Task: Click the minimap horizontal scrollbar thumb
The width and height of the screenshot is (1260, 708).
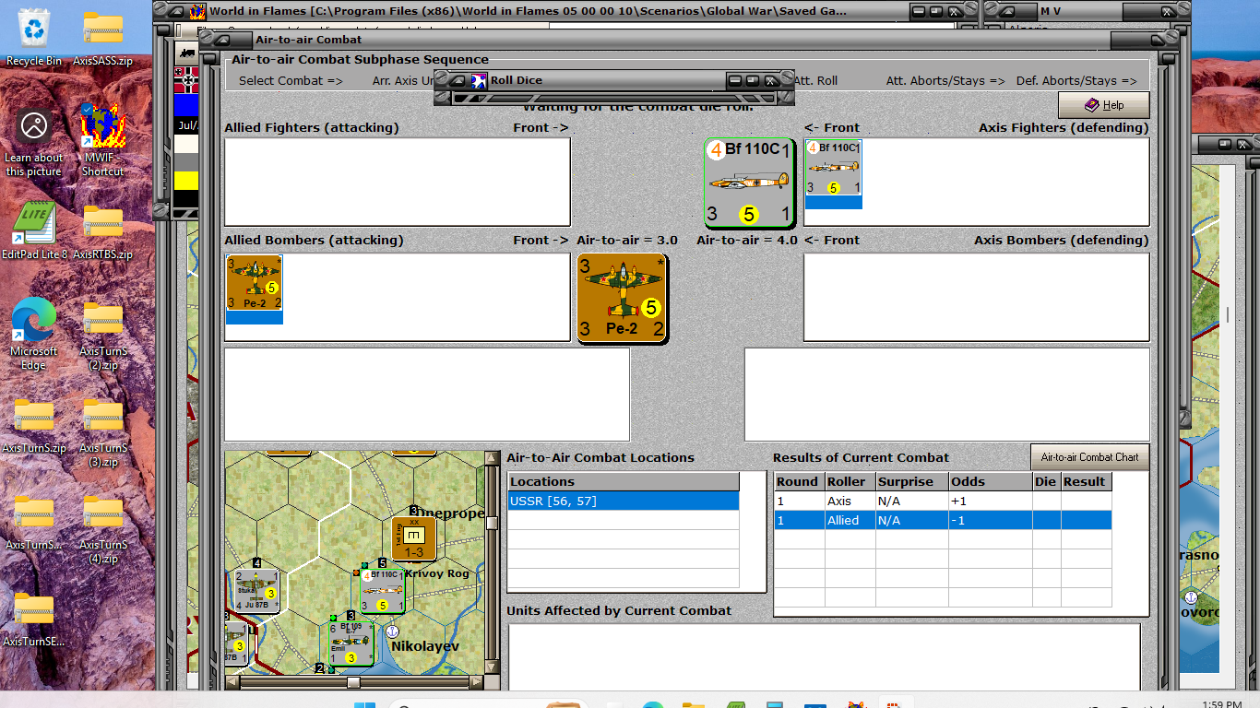Action: 353,682
